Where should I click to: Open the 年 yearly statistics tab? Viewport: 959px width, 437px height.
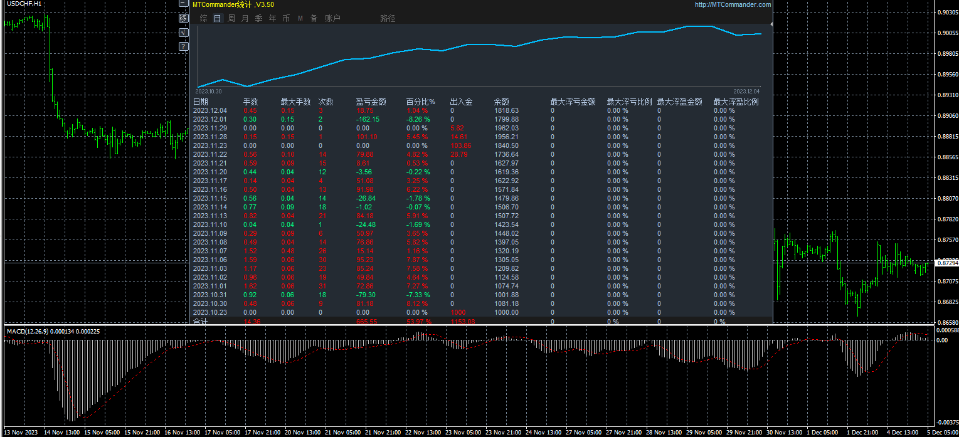pos(272,19)
